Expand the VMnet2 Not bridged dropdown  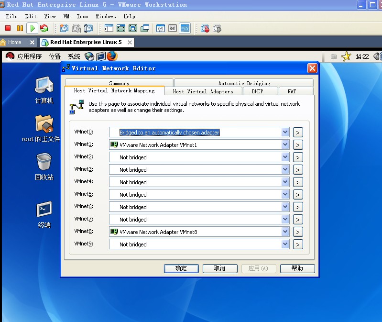click(x=285, y=157)
